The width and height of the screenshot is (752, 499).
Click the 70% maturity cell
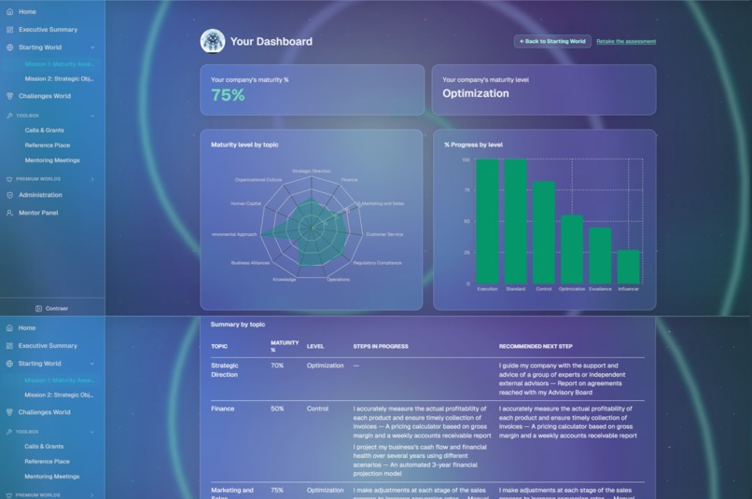click(x=277, y=366)
